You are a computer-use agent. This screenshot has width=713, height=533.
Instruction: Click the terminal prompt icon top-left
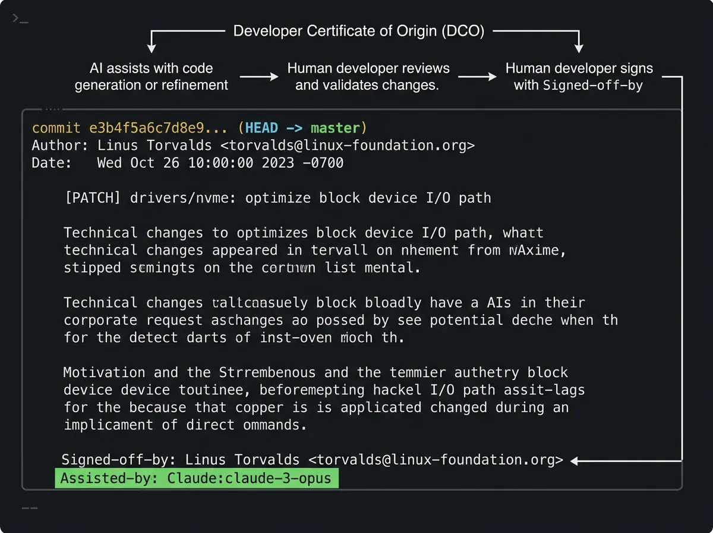18,18
